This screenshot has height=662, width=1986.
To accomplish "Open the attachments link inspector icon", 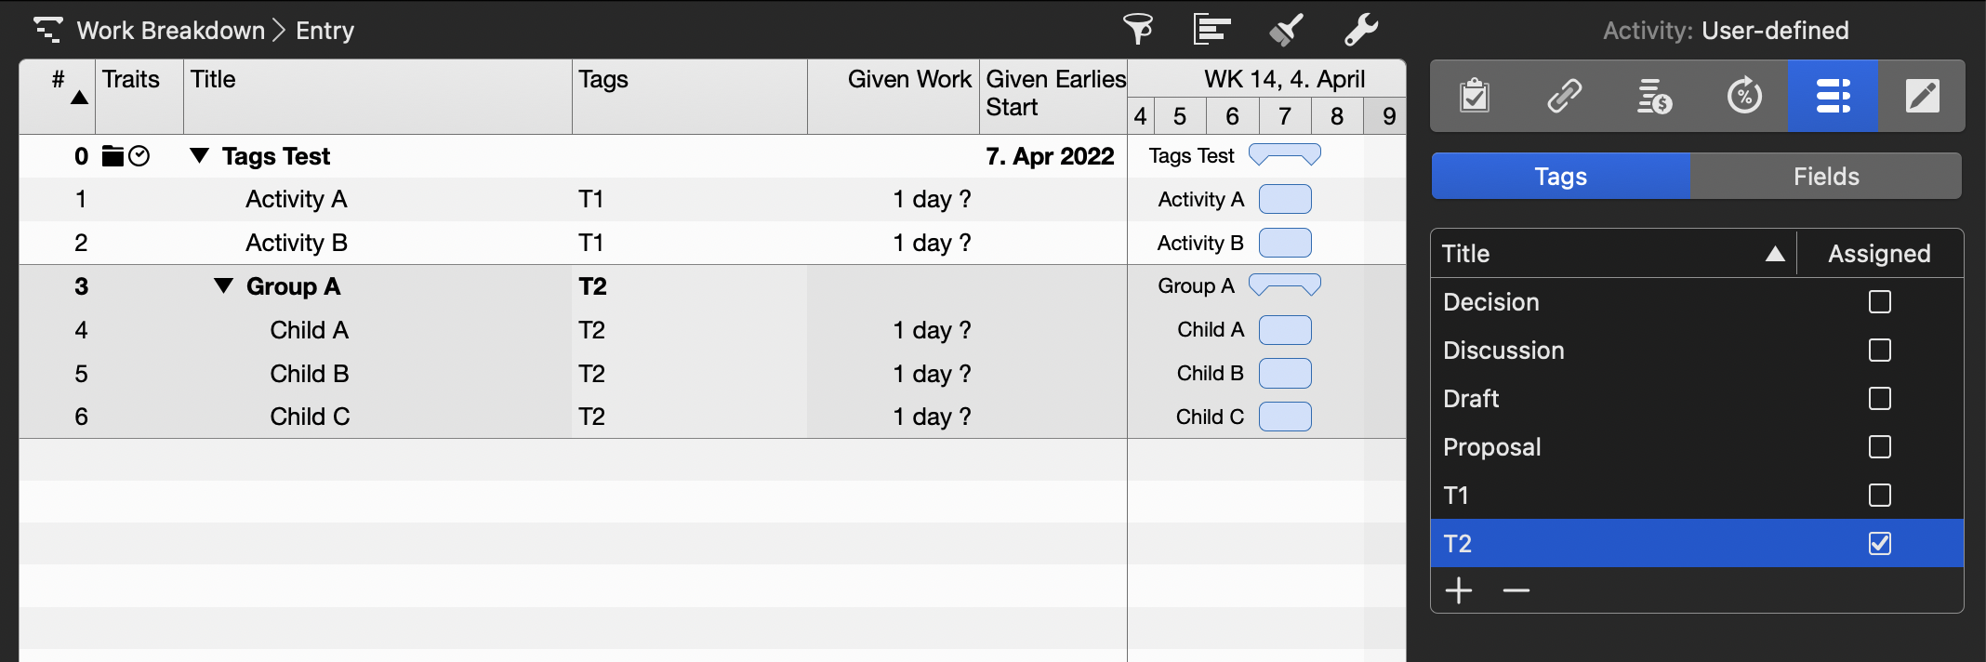I will pyautogui.click(x=1563, y=95).
